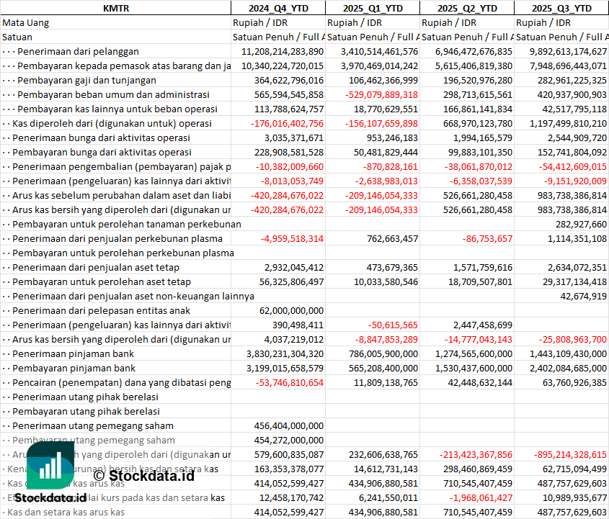Select the 2025_Q1_YTD column header

tap(372, 8)
